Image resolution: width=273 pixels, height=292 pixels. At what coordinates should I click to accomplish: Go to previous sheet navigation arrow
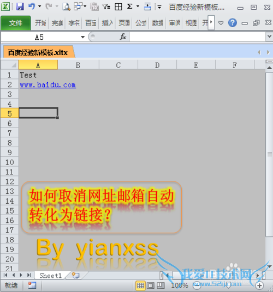(x=14, y=275)
